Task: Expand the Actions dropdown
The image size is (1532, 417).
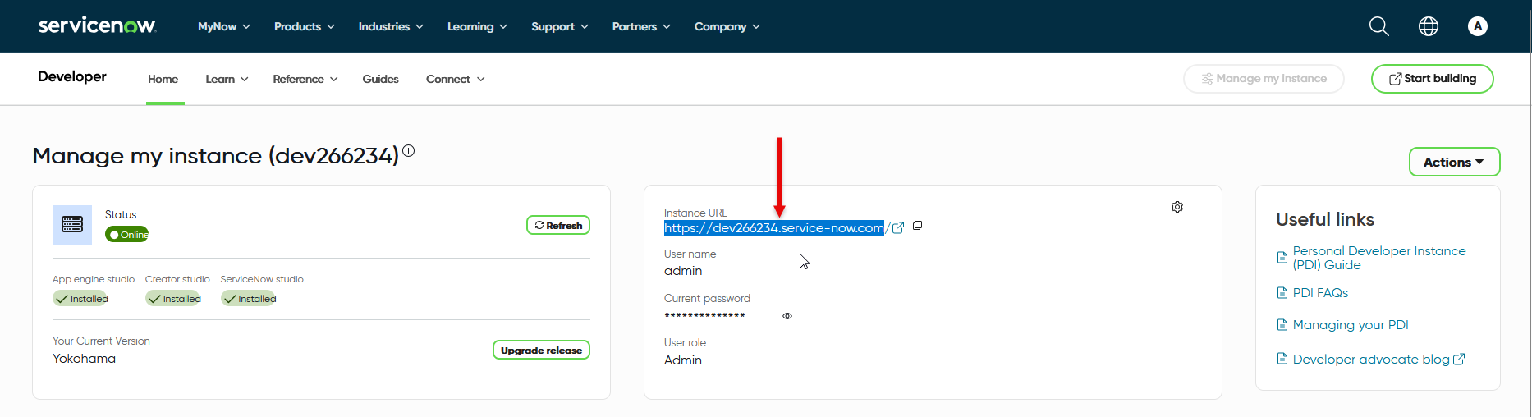Action: (x=1453, y=162)
